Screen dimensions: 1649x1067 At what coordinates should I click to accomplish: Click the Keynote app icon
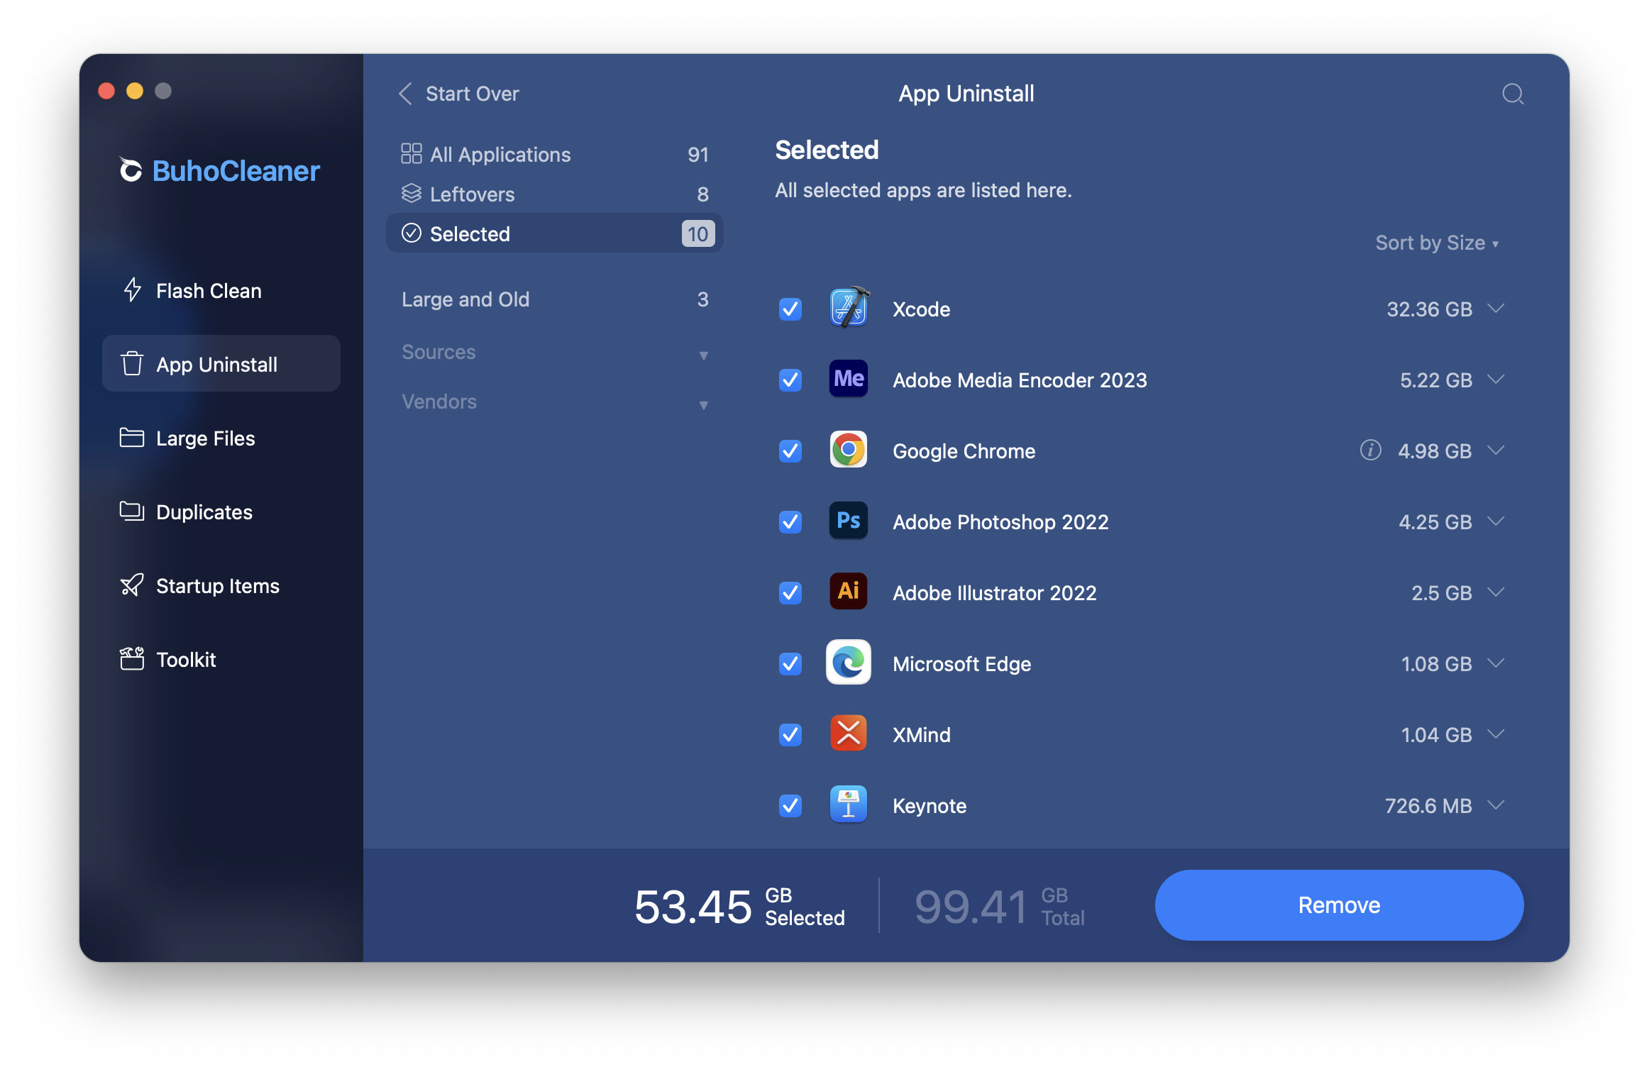pyautogui.click(x=849, y=805)
